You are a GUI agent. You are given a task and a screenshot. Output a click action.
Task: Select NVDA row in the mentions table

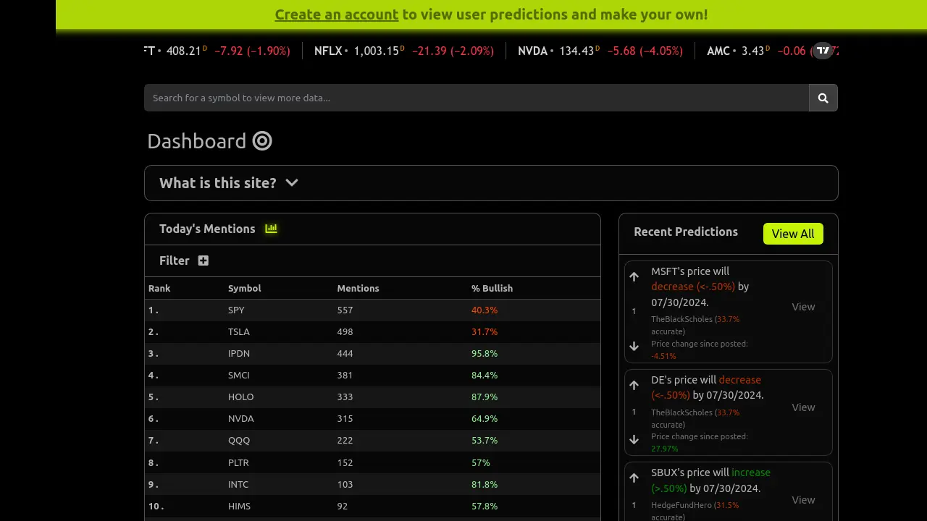pos(372,418)
